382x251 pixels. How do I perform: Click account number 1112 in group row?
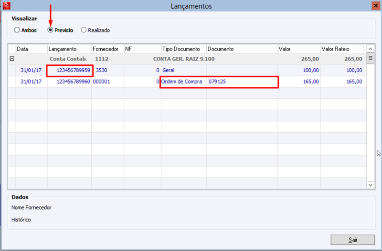(x=102, y=59)
